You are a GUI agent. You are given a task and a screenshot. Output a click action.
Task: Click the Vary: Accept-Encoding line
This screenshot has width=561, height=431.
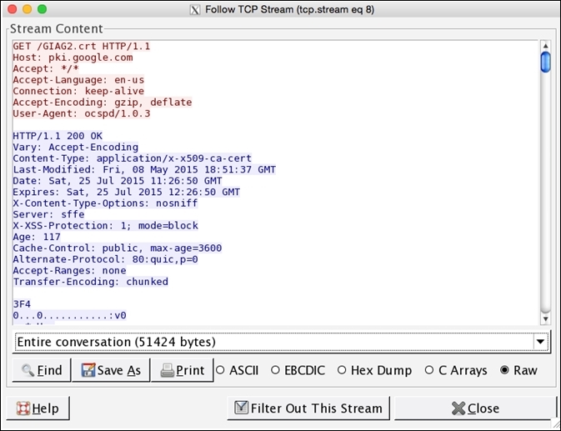point(76,147)
